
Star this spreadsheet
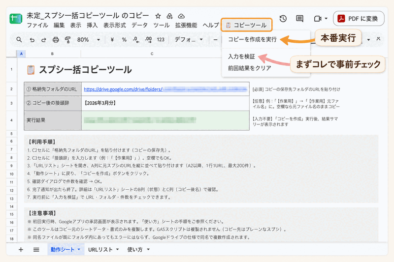(x=158, y=16)
